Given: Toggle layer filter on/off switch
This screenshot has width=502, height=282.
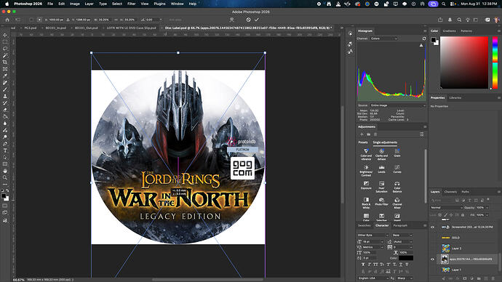Looking at the screenshot, I should (488, 199).
